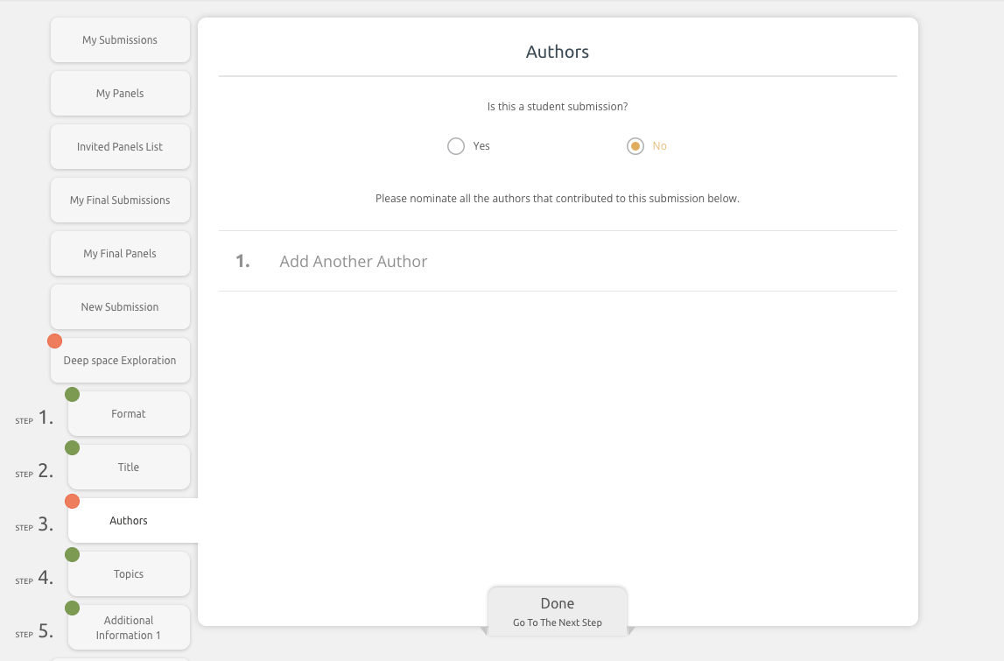Click green status dot on Title step
This screenshot has width=1004, height=661.
(x=73, y=448)
